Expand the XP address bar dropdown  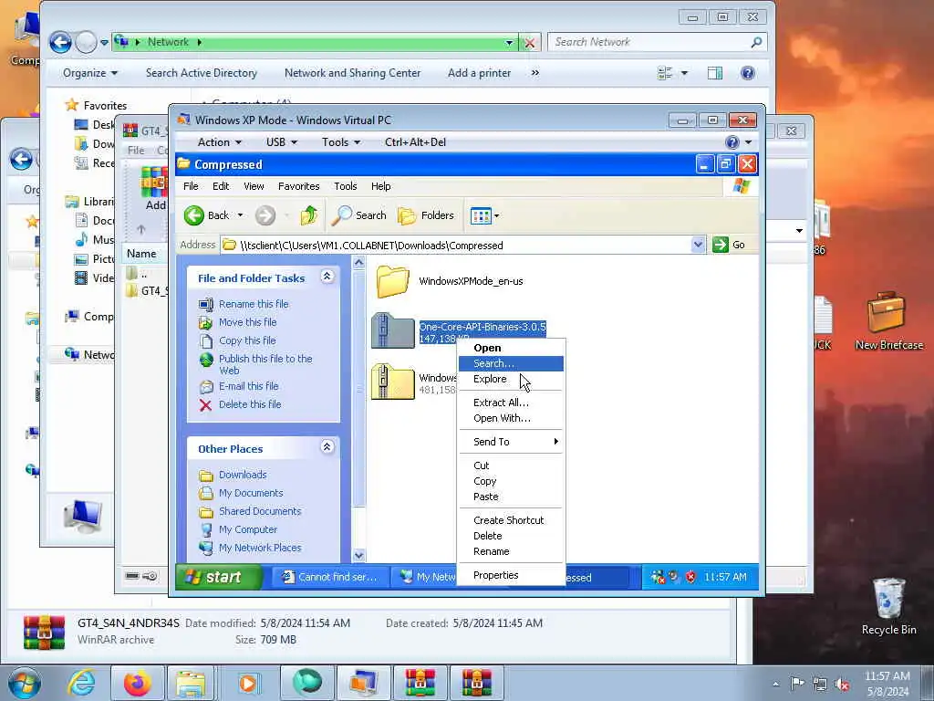coord(698,245)
